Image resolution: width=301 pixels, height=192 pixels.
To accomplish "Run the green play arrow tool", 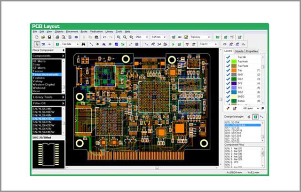I will [173, 44].
